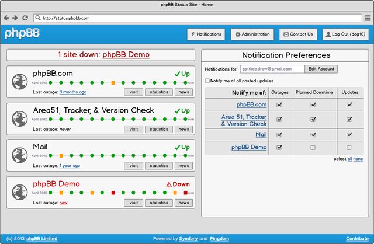Open the Administration menu button
The image size is (374, 244).
(x=252, y=34)
